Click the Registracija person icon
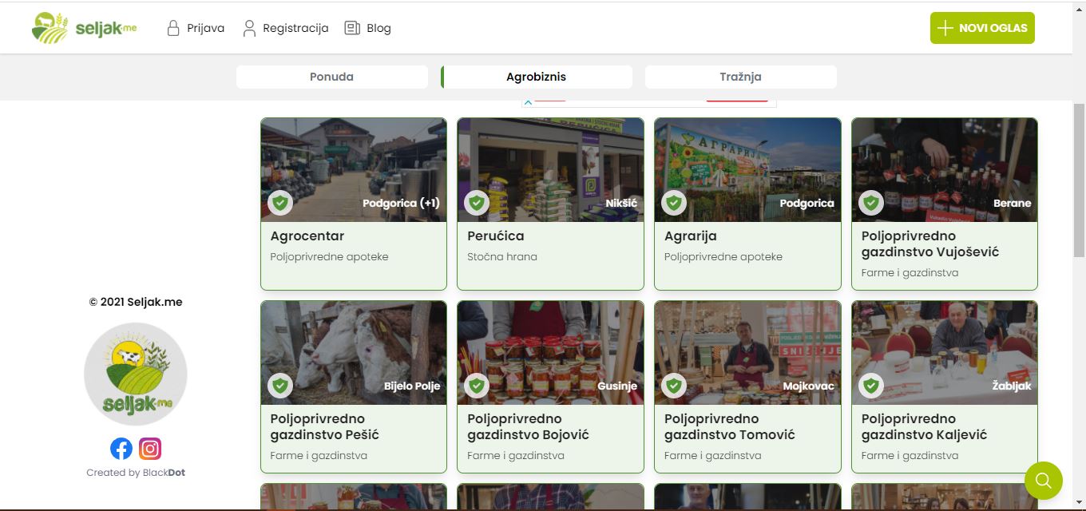This screenshot has height=511, width=1086. [x=249, y=28]
